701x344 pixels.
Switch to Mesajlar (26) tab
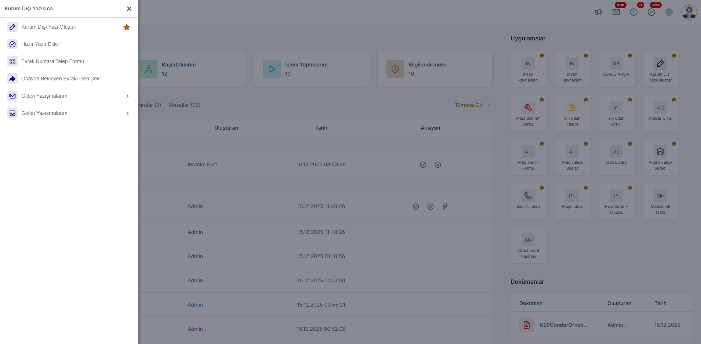(184, 105)
